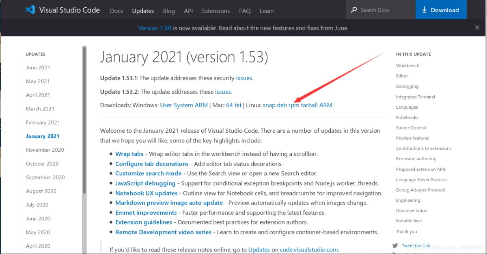
Task: Download the Linux deb package
Action: tap(282, 105)
